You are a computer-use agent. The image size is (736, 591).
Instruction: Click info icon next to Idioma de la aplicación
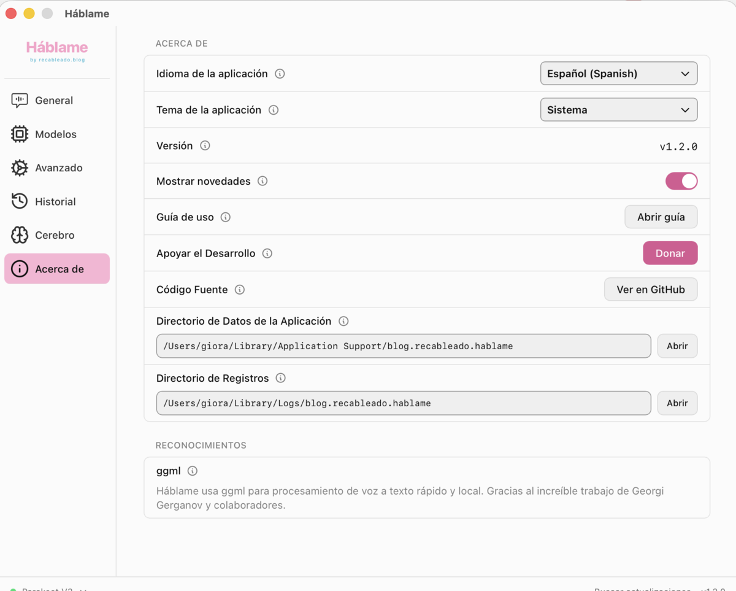[280, 74]
